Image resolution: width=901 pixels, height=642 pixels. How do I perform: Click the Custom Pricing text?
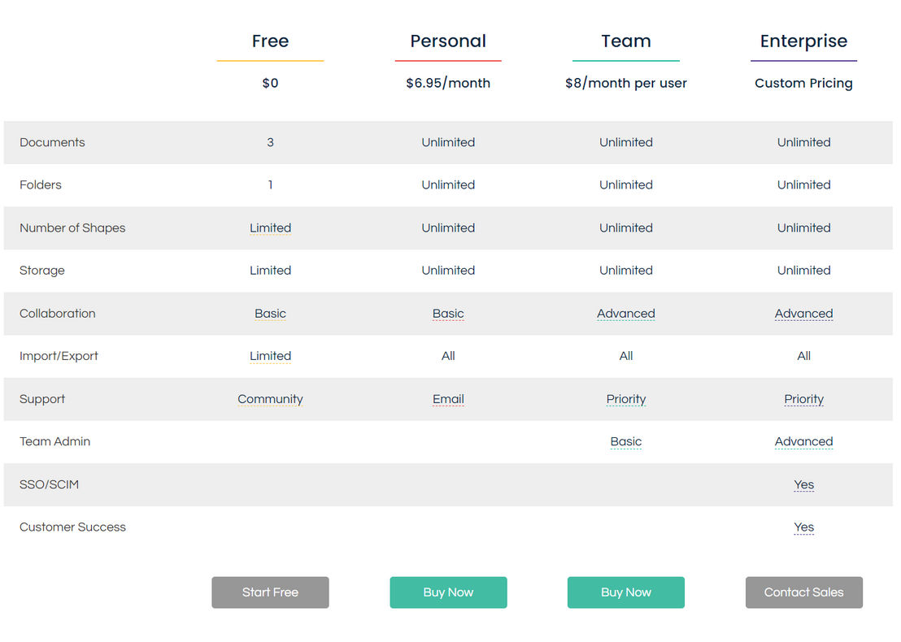pyautogui.click(x=804, y=83)
